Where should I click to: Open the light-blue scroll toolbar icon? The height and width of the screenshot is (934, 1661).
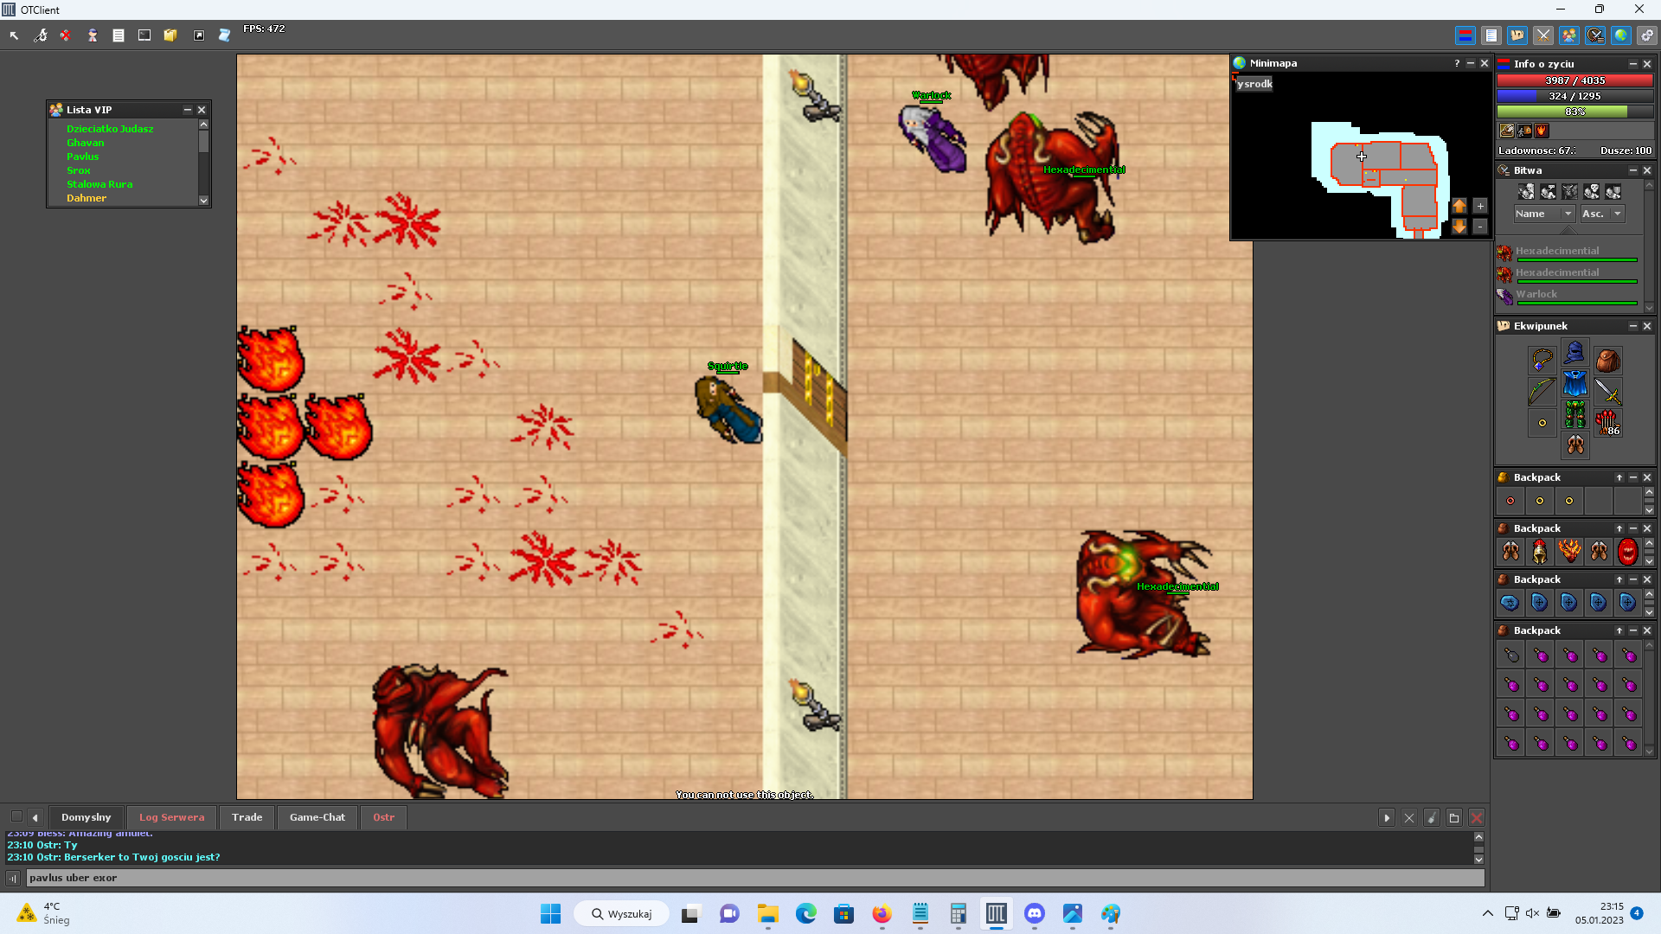[x=224, y=35]
